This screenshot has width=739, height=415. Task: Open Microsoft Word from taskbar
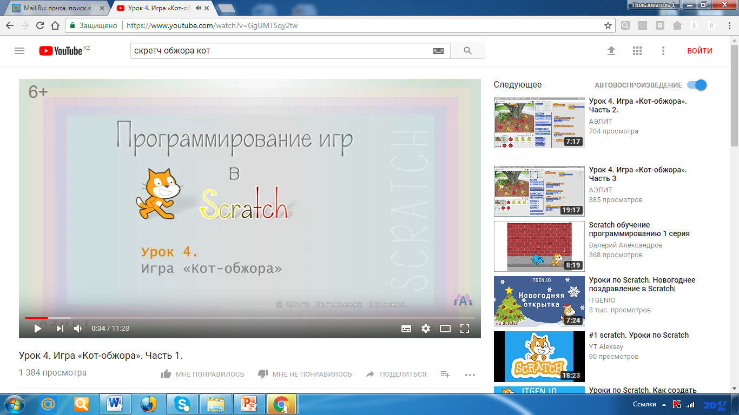[115, 404]
